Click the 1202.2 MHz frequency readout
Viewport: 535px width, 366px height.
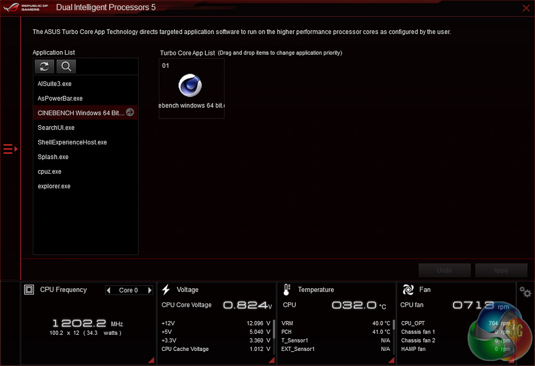coord(87,323)
